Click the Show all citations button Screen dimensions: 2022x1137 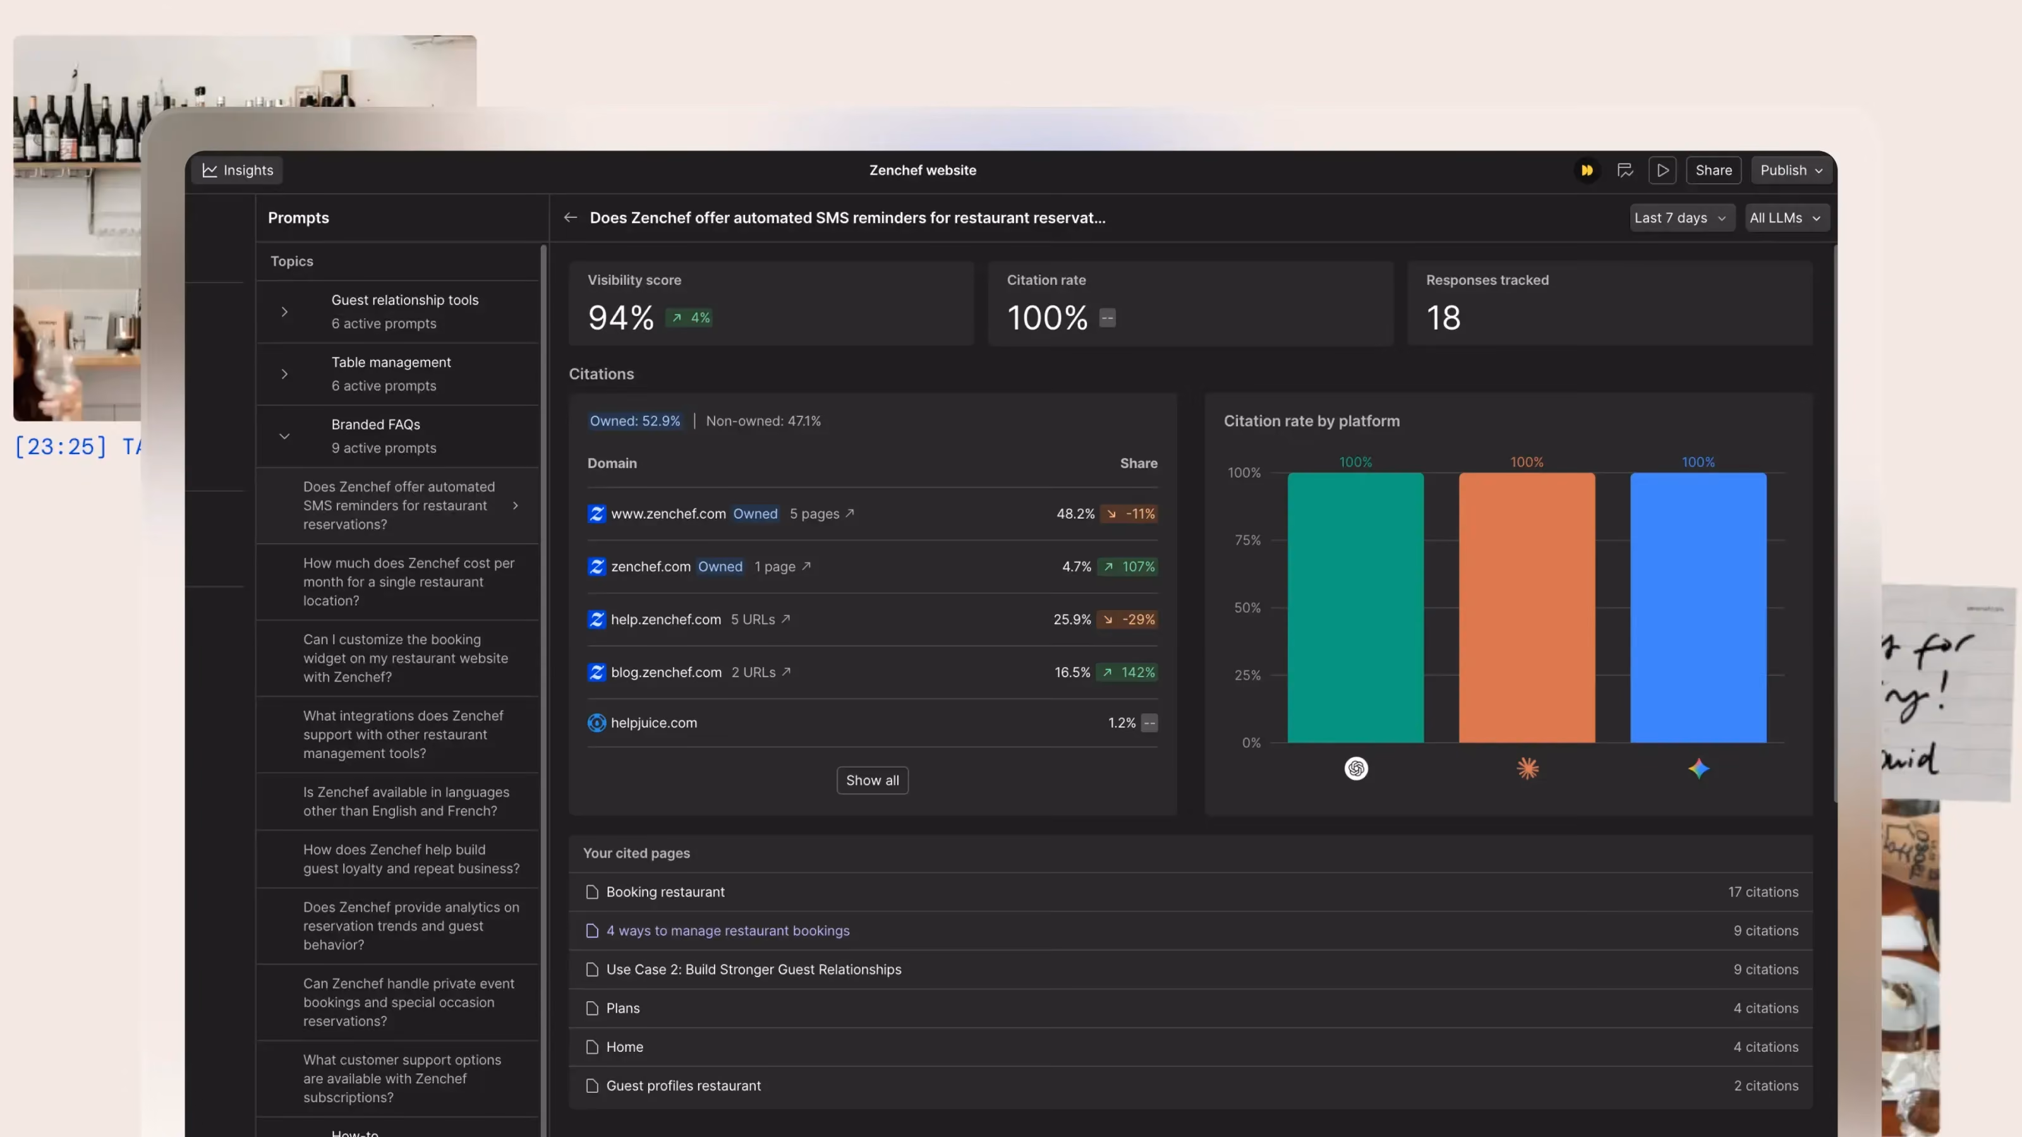click(872, 780)
